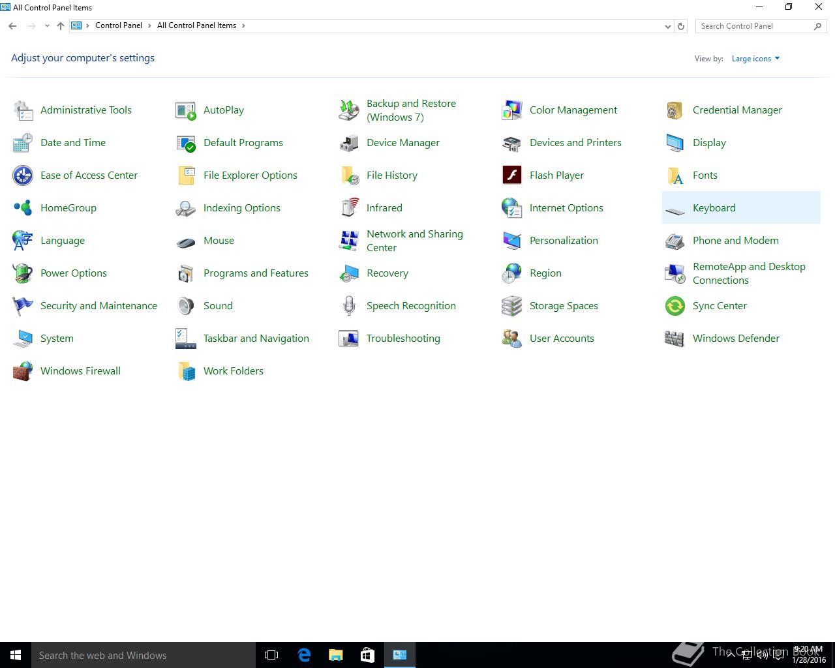Click the Back navigation arrow

point(12,26)
